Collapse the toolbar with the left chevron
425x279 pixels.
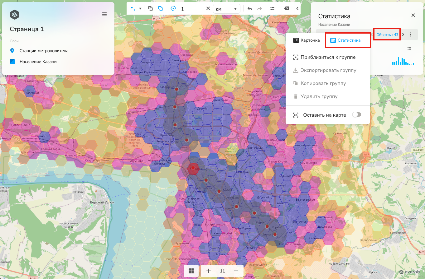[297, 9]
